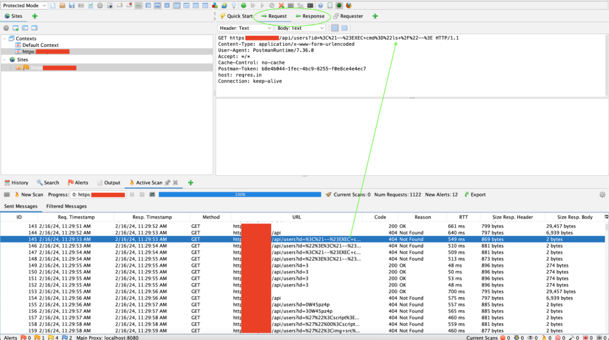Open the Help question mark icon
This screenshot has height=340, width=609.
(321, 5)
